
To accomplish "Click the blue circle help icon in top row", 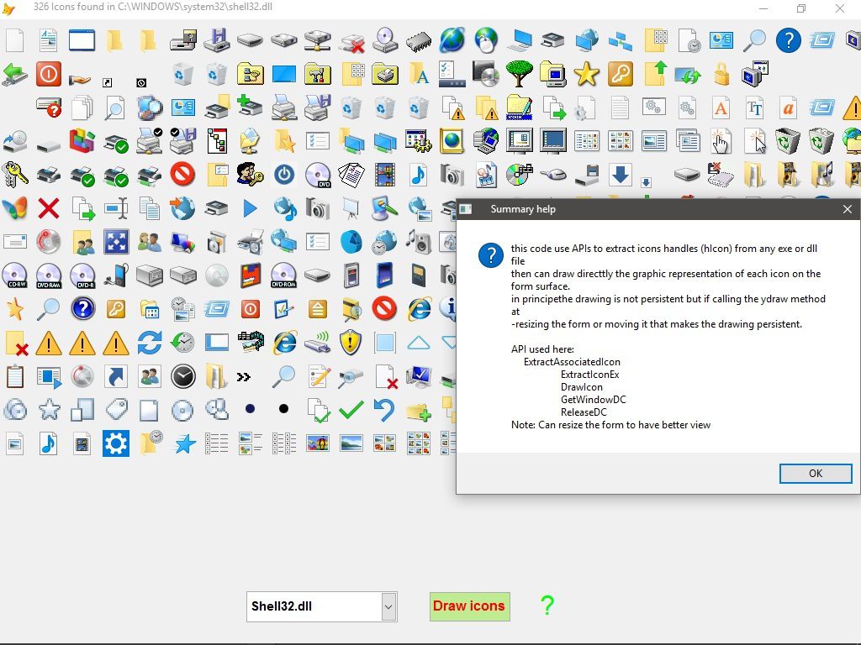I will tap(788, 40).
